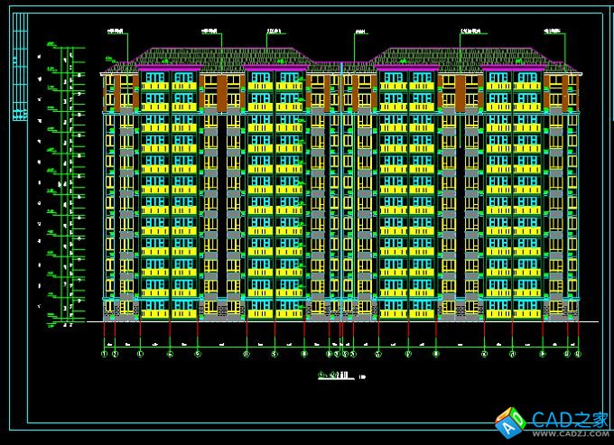Screen dimensions: 614x445
Task: Click the leftmost grid axis bubble
Action: tap(105, 354)
